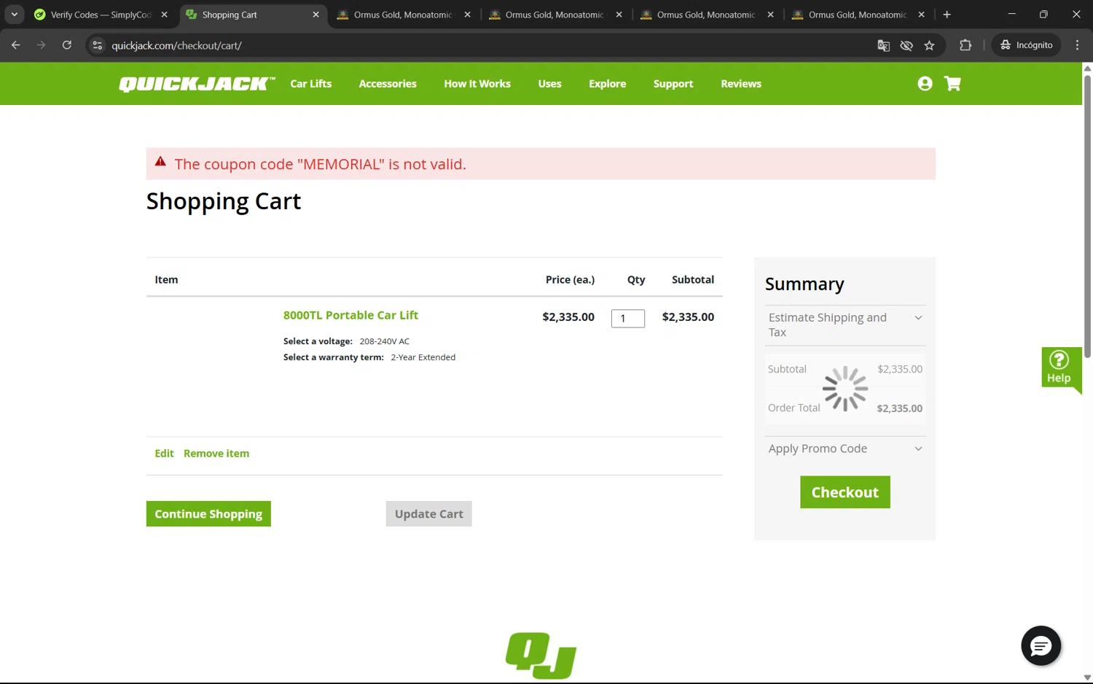
Task: Open Accessories menu
Action: [x=388, y=84]
